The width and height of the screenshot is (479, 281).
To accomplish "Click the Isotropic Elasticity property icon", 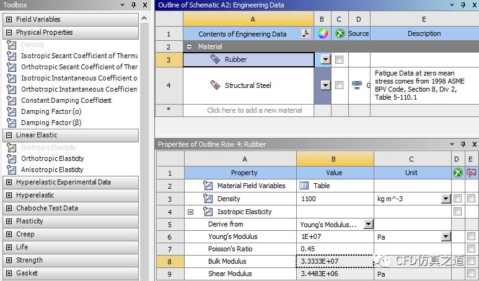I will [208, 212].
